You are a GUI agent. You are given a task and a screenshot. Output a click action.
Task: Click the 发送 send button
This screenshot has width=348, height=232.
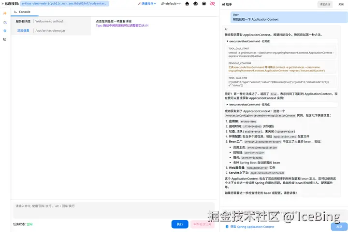[x=339, y=227]
